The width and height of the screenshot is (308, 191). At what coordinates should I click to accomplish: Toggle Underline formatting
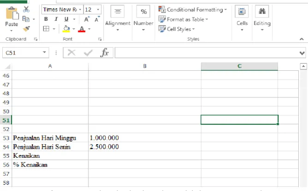coord(66,19)
